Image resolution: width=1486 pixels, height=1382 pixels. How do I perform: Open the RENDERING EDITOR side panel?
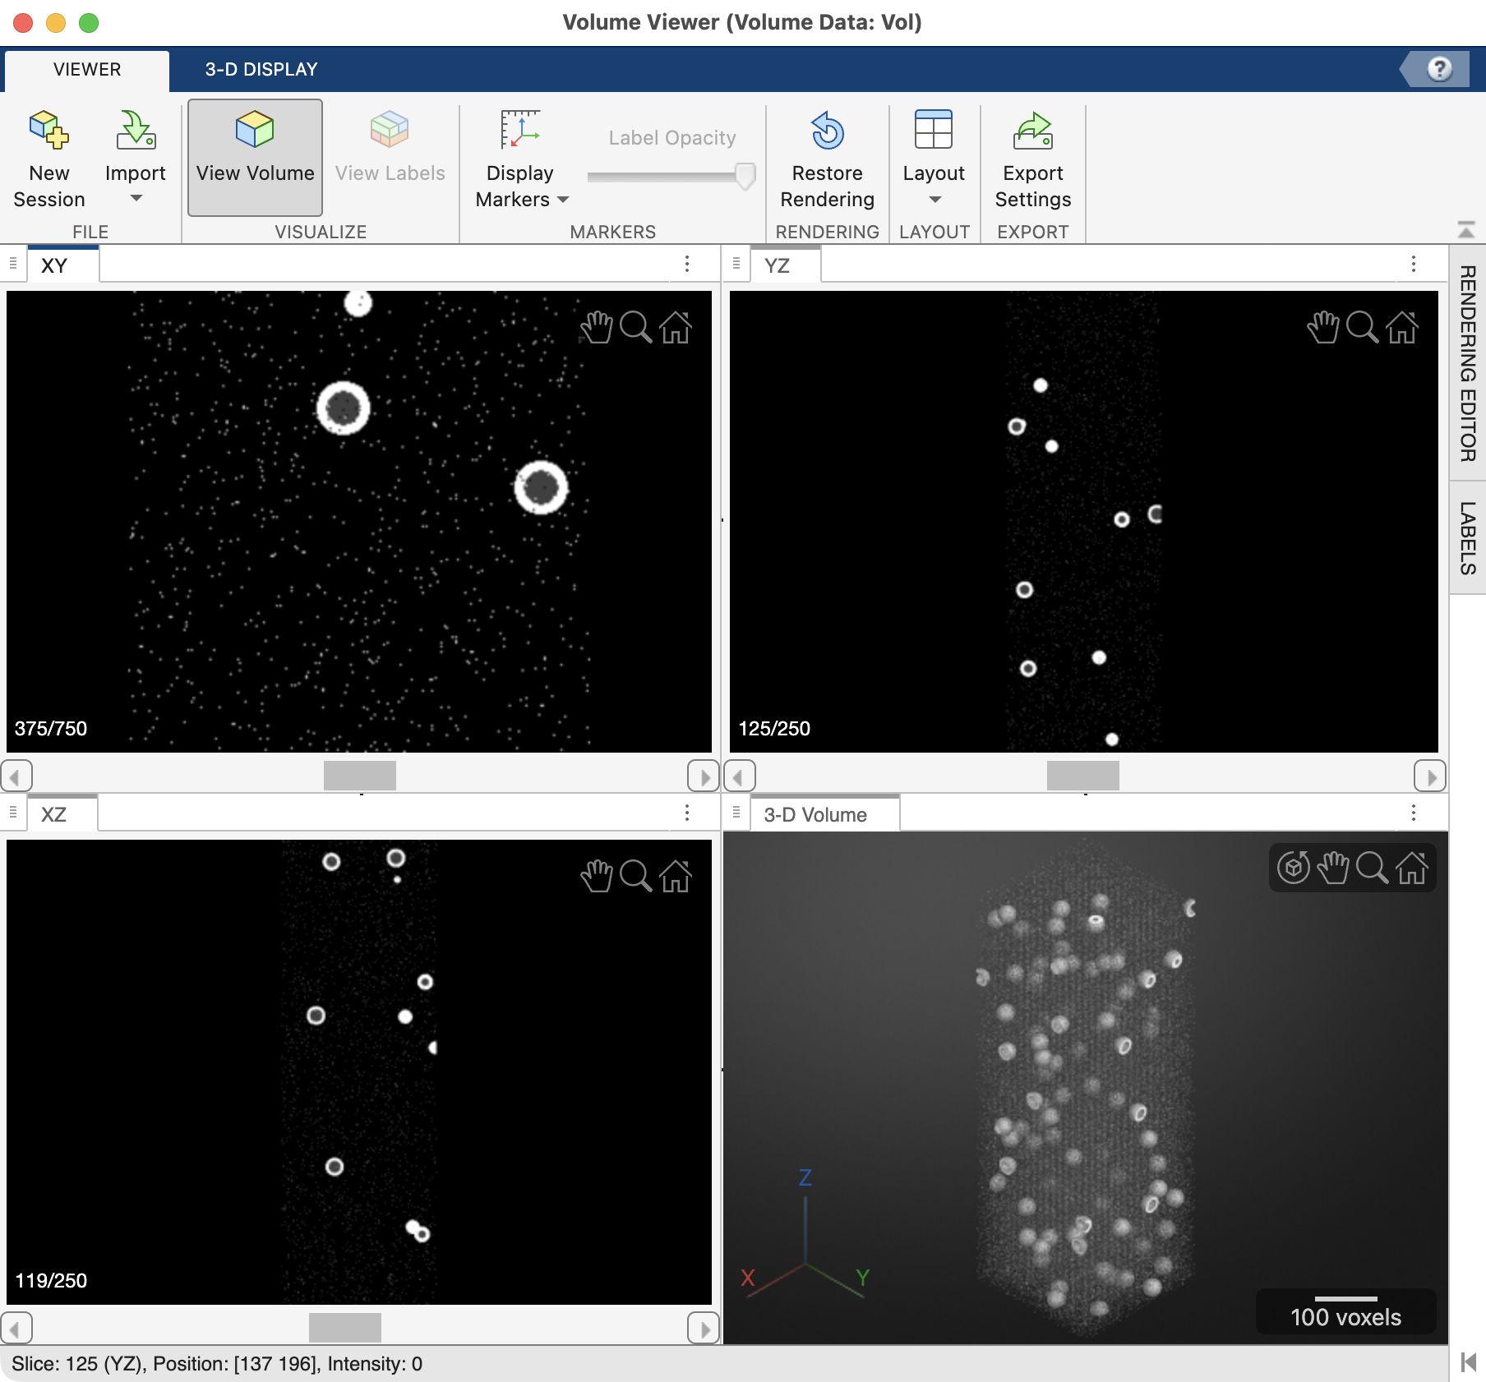(1467, 363)
